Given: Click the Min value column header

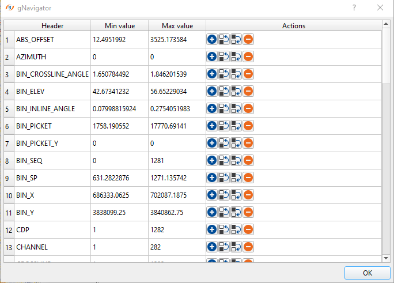Looking at the screenshot, I should pos(119,25).
